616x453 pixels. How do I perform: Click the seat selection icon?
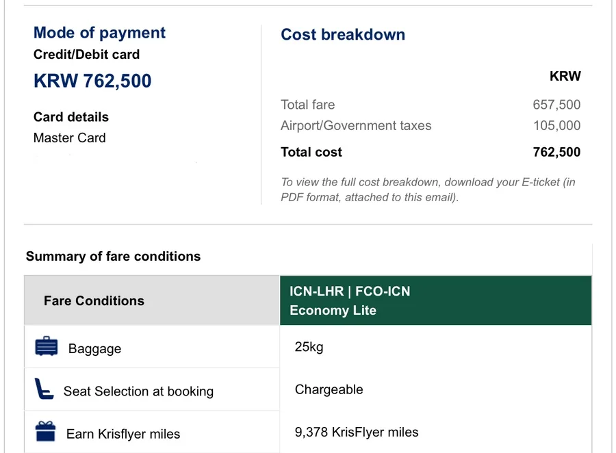tap(44, 389)
